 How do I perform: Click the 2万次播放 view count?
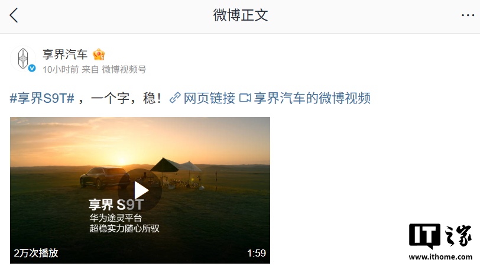[x=36, y=253]
